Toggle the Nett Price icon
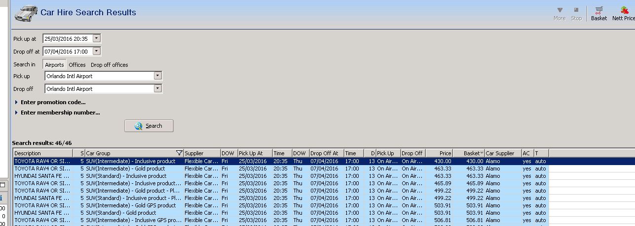The height and width of the screenshot is (226, 635). (624, 14)
